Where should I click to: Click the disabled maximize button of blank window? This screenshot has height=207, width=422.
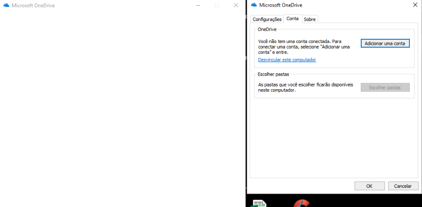click(x=217, y=5)
